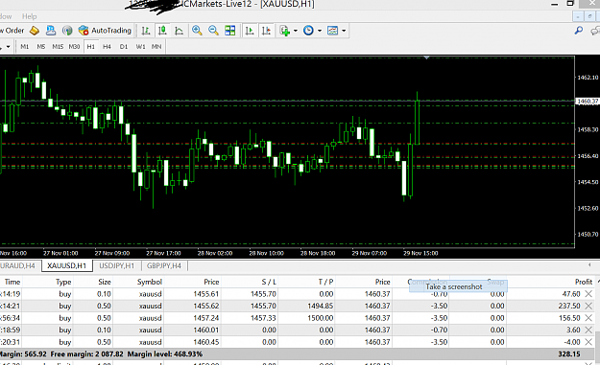Click the Margin level: 468.93% text
This screenshot has width=600, height=365.
[x=165, y=354]
